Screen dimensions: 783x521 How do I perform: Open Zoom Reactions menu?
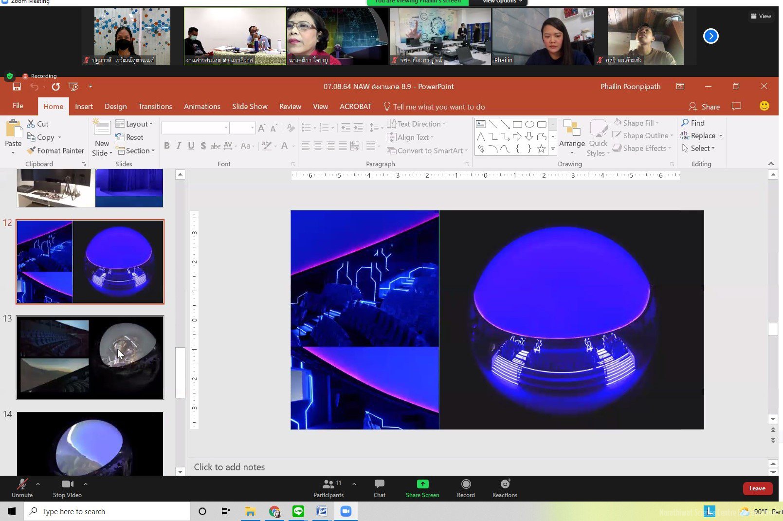[x=505, y=488]
